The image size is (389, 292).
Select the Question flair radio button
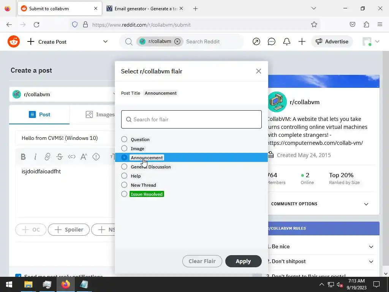124,139
